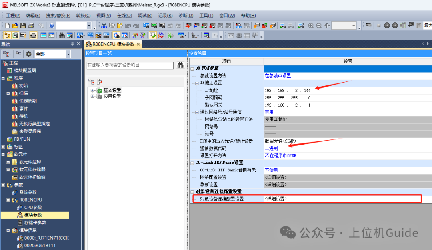Save the project using the Save icon
This screenshot has height=250, width=432.
click(x=22, y=25)
